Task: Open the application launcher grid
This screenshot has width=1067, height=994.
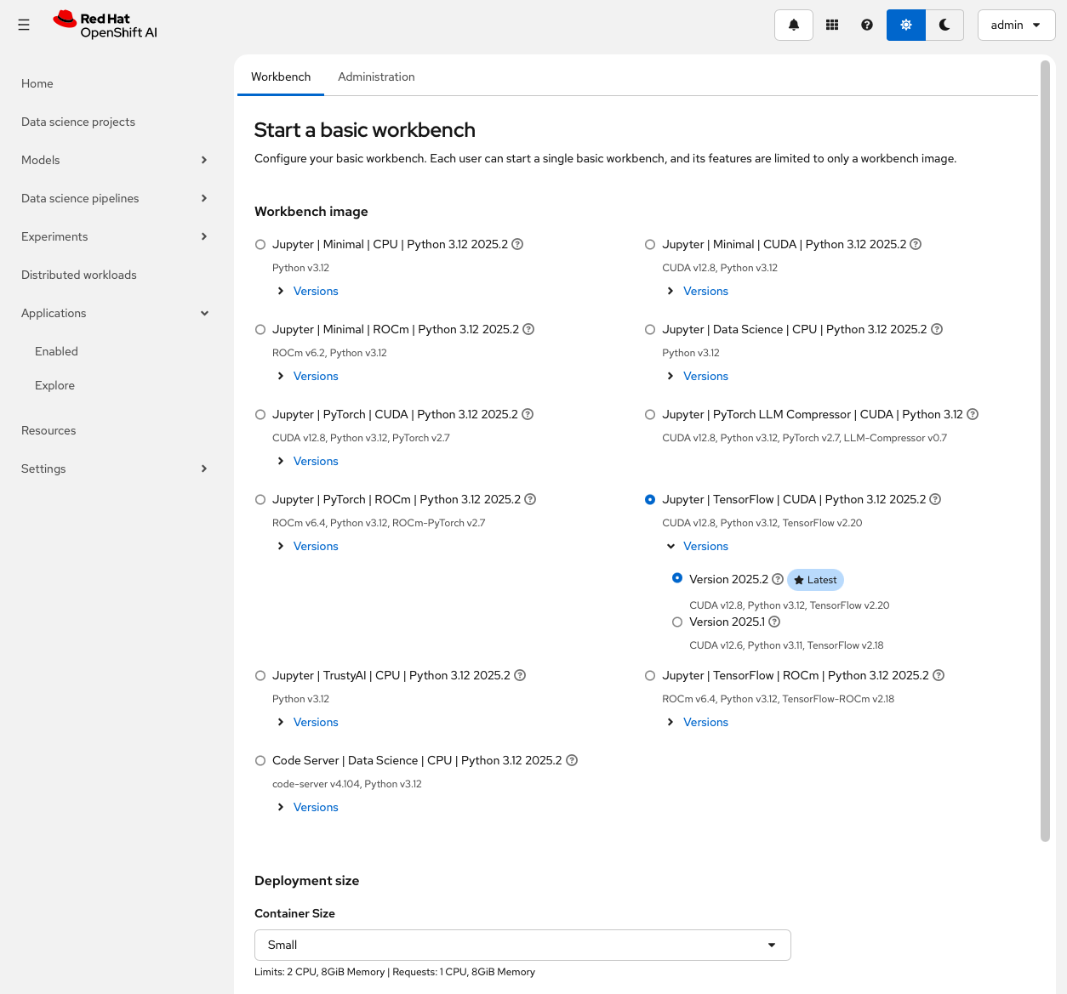Action: [832, 26]
